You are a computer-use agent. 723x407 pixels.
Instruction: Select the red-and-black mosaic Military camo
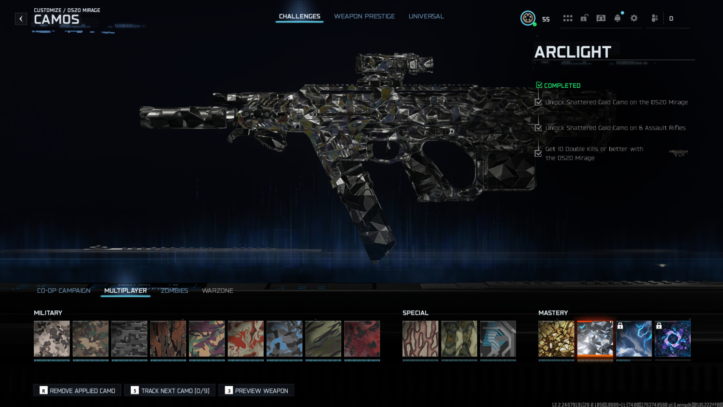[362, 339]
